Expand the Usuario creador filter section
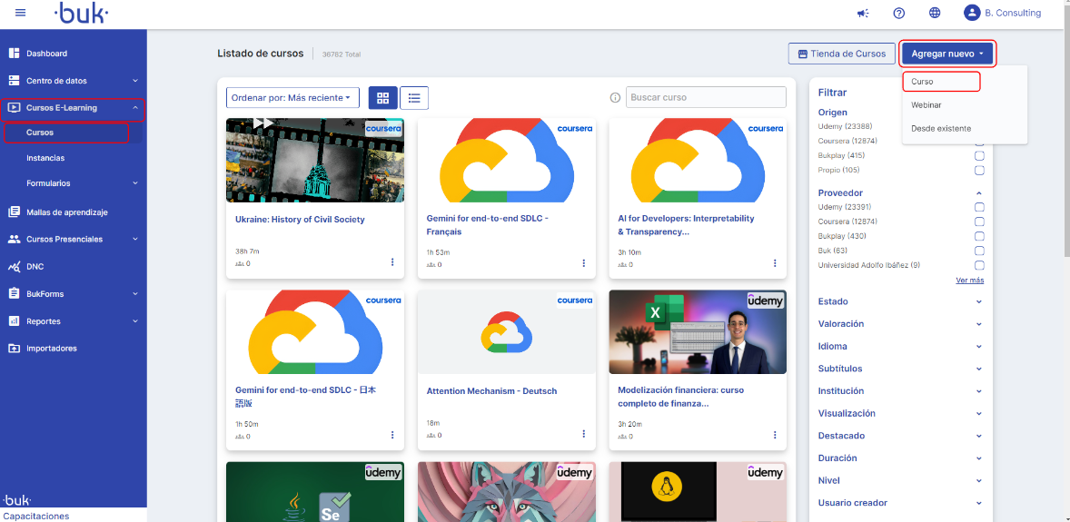1070x522 pixels. coord(978,503)
